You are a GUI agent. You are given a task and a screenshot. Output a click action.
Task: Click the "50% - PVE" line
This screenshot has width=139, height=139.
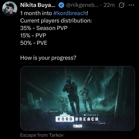pos(33,43)
